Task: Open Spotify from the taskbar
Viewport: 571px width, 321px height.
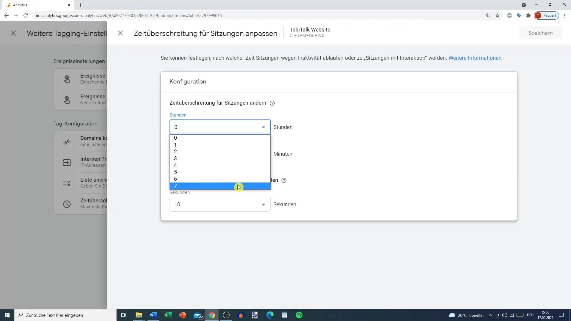Action: (x=299, y=315)
